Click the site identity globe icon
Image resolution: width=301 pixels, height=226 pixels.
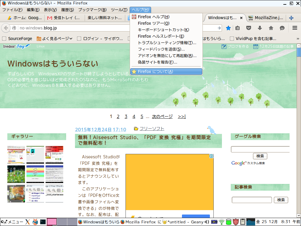point(14,28)
